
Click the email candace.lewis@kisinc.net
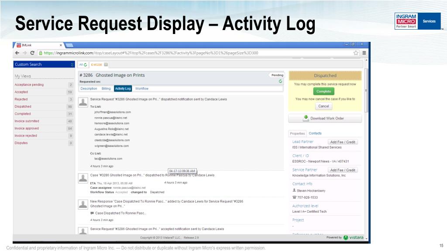click(x=111, y=134)
